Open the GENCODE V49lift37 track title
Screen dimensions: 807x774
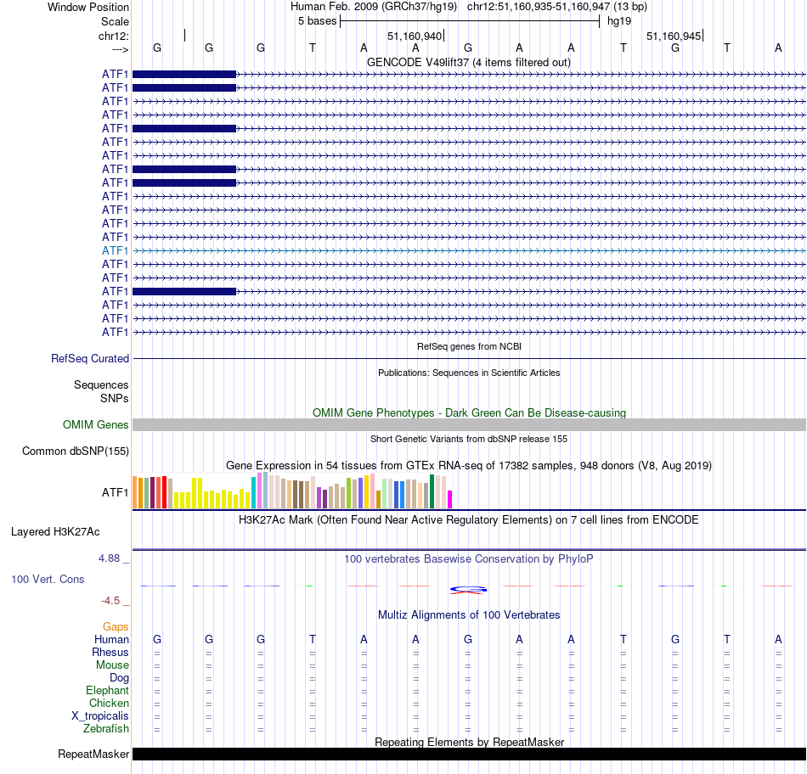tap(468, 62)
